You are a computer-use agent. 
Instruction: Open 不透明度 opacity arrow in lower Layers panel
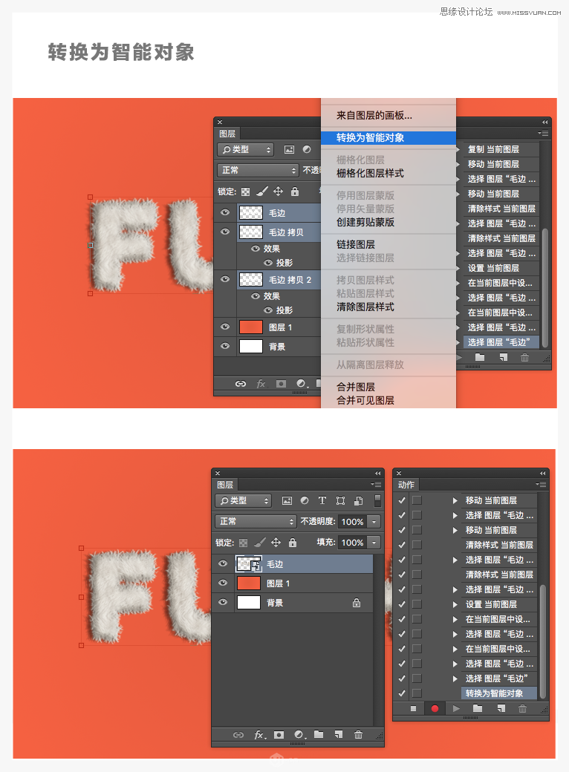pos(374,521)
